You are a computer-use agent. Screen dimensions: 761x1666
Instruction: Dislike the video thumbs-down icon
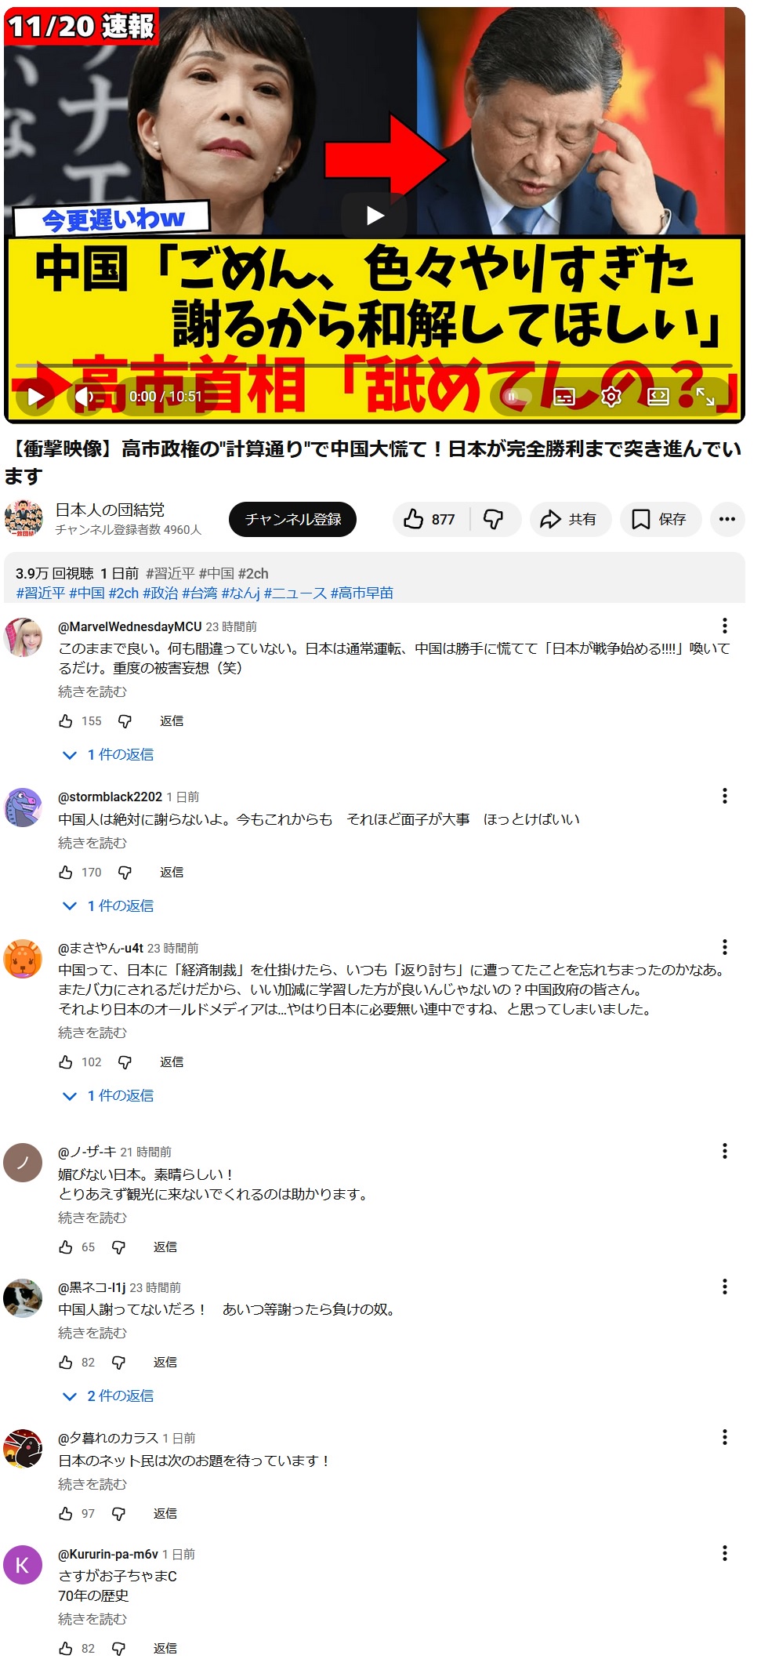tap(495, 519)
